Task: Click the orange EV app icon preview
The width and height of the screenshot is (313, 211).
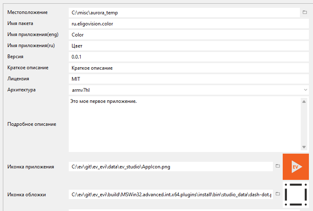Action: pos(295,167)
